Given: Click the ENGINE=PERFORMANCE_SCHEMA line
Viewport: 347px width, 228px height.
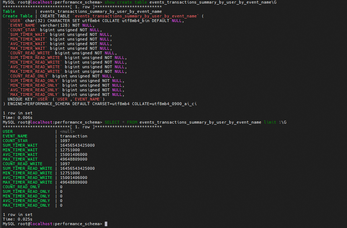Looking at the screenshot, I should (100, 104).
